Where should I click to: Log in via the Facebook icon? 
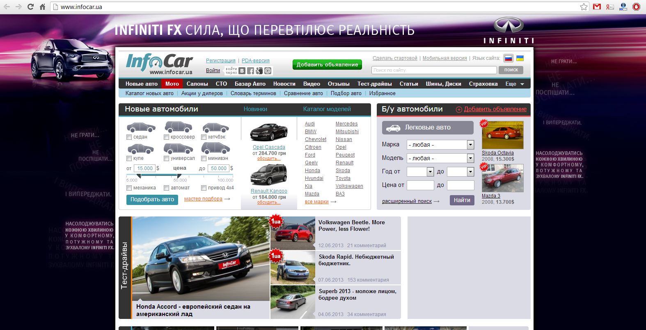coord(250,71)
